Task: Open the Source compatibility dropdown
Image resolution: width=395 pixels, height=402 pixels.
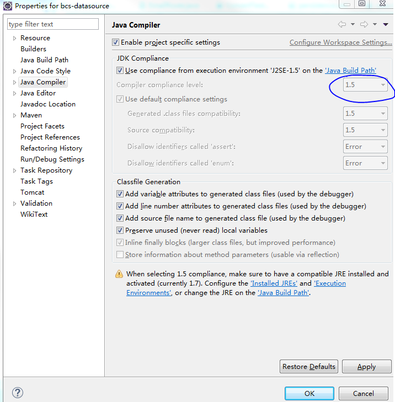Action: point(365,130)
